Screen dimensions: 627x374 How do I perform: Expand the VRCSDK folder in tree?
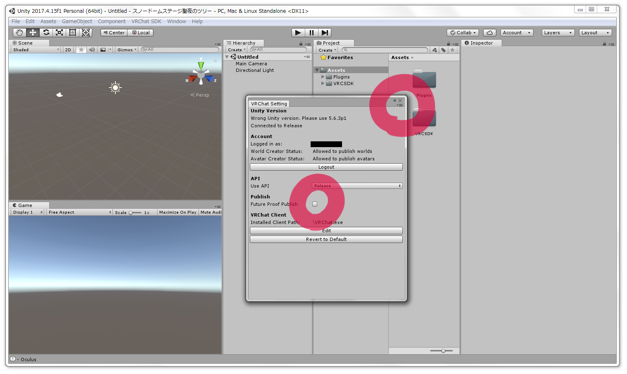pos(323,83)
